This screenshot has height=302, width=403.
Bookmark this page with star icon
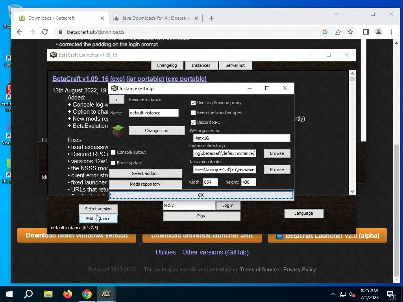point(350,32)
